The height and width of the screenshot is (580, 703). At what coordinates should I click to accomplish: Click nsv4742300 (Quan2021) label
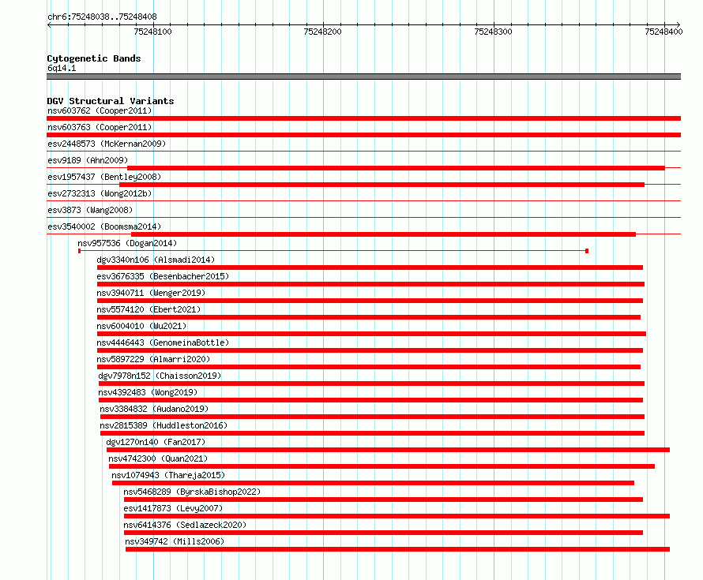(x=158, y=458)
